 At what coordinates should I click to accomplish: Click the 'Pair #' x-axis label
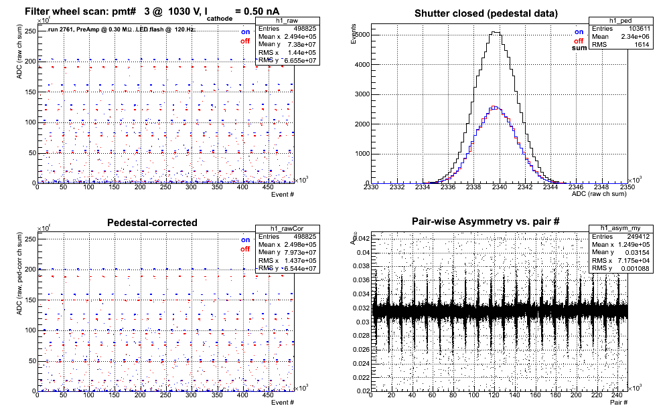[x=619, y=402]
